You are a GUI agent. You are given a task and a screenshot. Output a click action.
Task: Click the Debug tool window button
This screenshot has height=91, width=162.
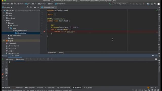(77, 87)
